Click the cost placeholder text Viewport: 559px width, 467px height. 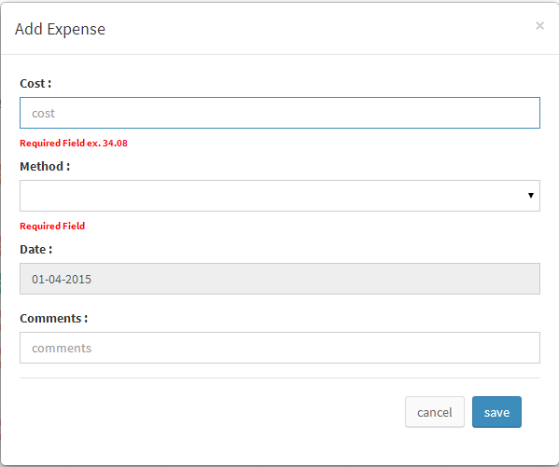click(x=43, y=114)
